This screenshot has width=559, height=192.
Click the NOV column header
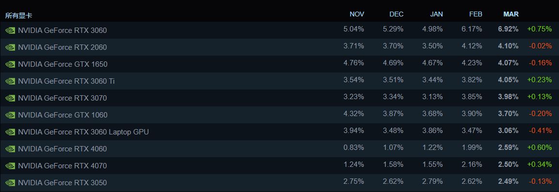[x=357, y=14]
